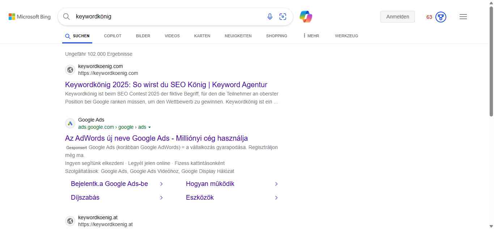Open the Díjszabás sitelink
The height and width of the screenshot is (229, 494).
point(85,198)
